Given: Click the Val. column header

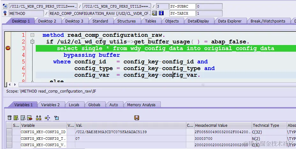Looking at the screenshot, I should pyautogui.click(x=130, y=125).
